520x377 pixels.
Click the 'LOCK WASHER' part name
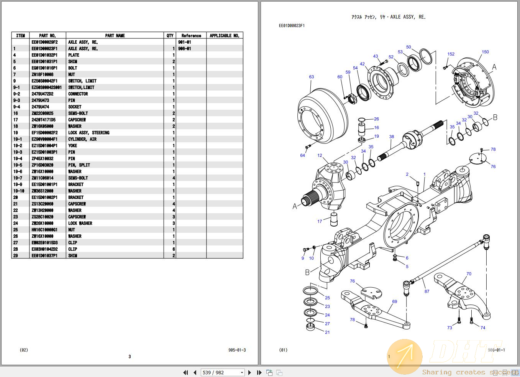80,223
